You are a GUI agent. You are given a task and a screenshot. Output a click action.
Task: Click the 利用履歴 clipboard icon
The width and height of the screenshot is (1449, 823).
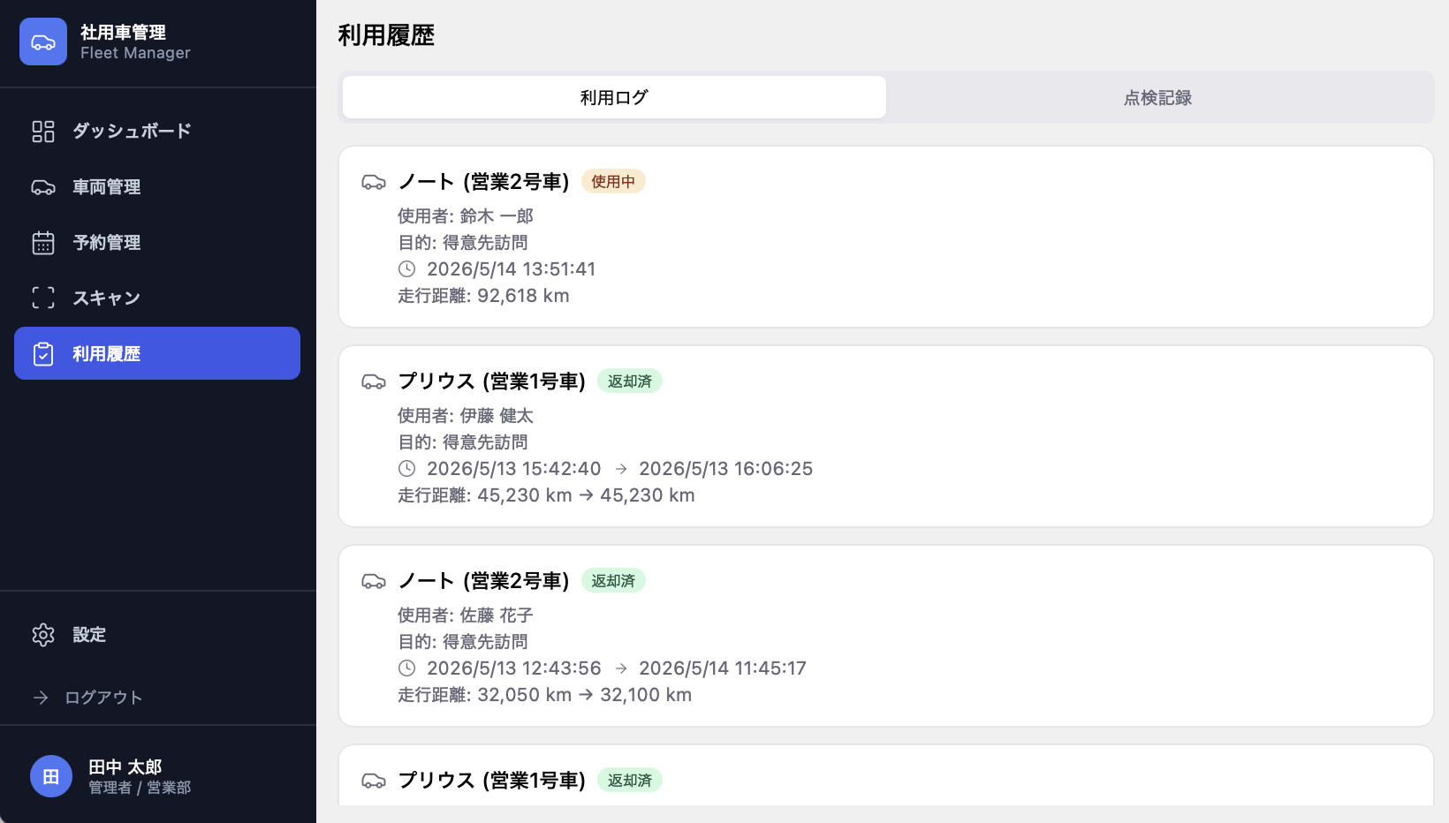43,354
